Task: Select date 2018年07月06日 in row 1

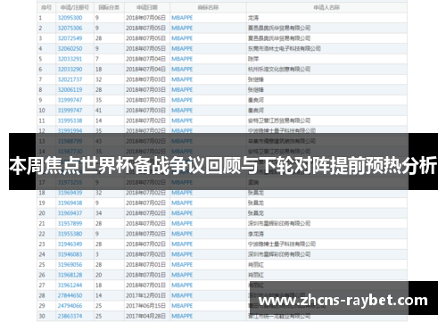Action: [x=145, y=18]
